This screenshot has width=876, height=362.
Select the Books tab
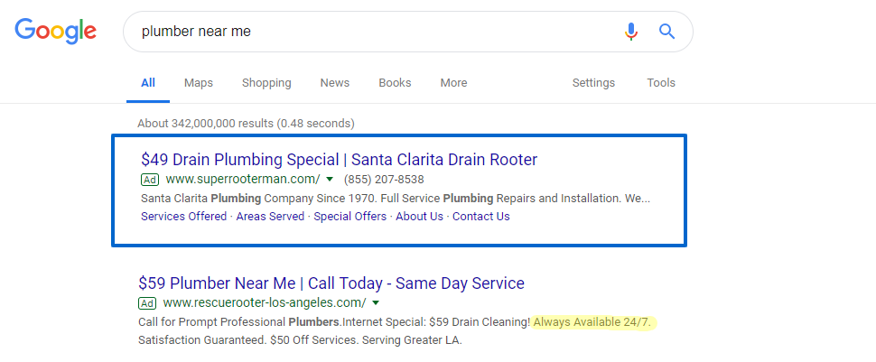[x=395, y=83]
